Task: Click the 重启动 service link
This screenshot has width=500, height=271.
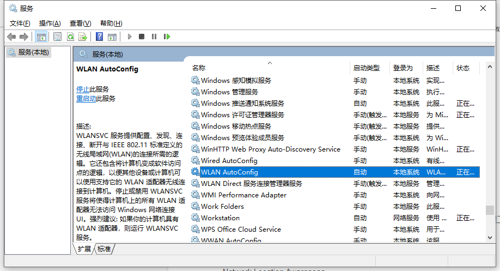Action: [86, 99]
